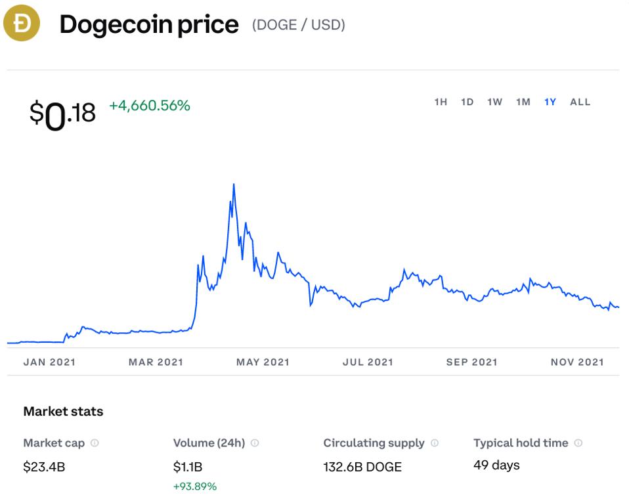The width and height of the screenshot is (629, 501).
Task: Open the Typical hold time info icon
Action: pyautogui.click(x=578, y=443)
